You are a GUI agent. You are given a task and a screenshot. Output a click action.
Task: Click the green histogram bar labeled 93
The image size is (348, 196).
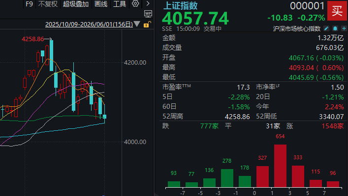(x=174, y=184)
